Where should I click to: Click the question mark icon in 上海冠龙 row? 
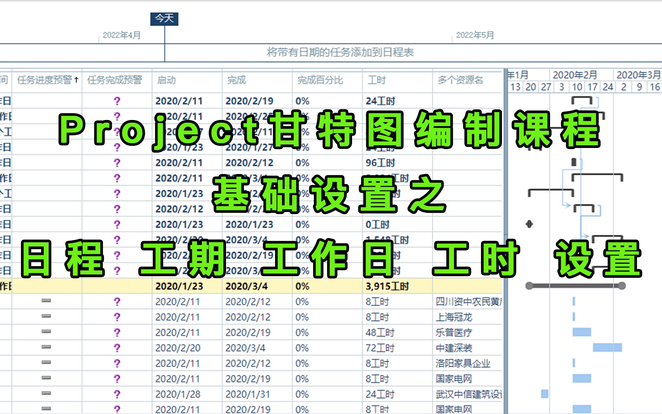[x=117, y=317]
